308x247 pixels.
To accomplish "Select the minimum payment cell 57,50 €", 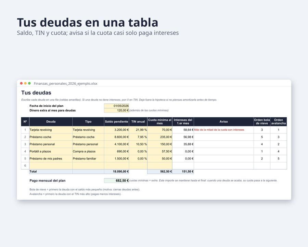I will click(x=160, y=151).
